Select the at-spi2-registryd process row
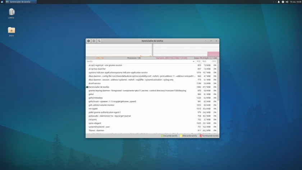Image resolution: width=302 pixels, height=170 pixels. pos(151,65)
